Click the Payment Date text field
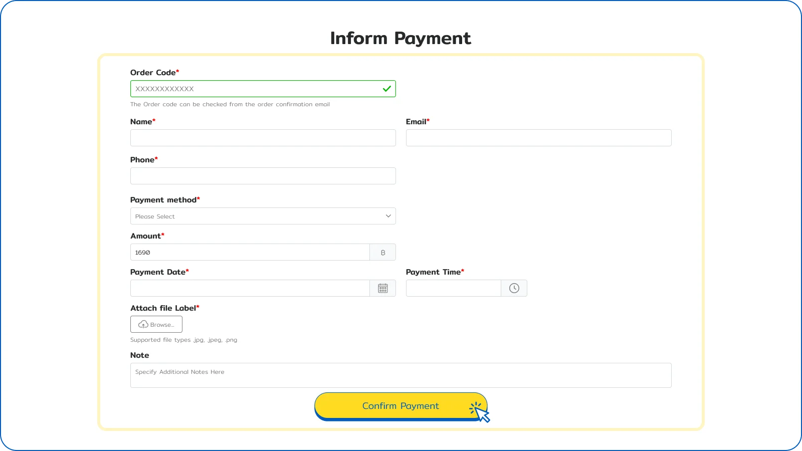Viewport: 802px width, 451px height. tap(250, 288)
